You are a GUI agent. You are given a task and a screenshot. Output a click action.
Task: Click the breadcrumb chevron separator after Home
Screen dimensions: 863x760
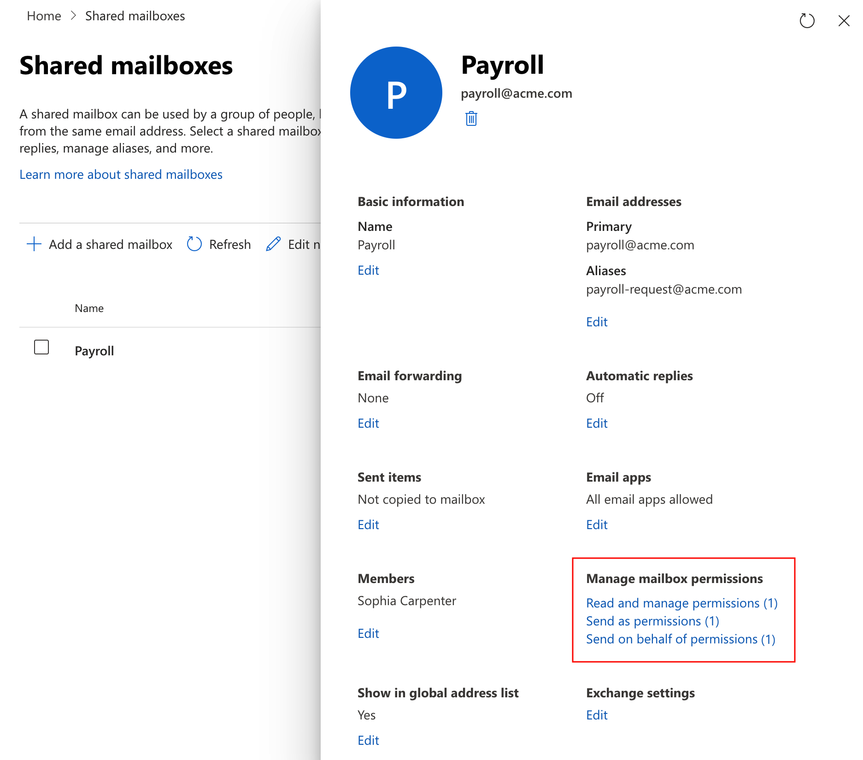[73, 16]
